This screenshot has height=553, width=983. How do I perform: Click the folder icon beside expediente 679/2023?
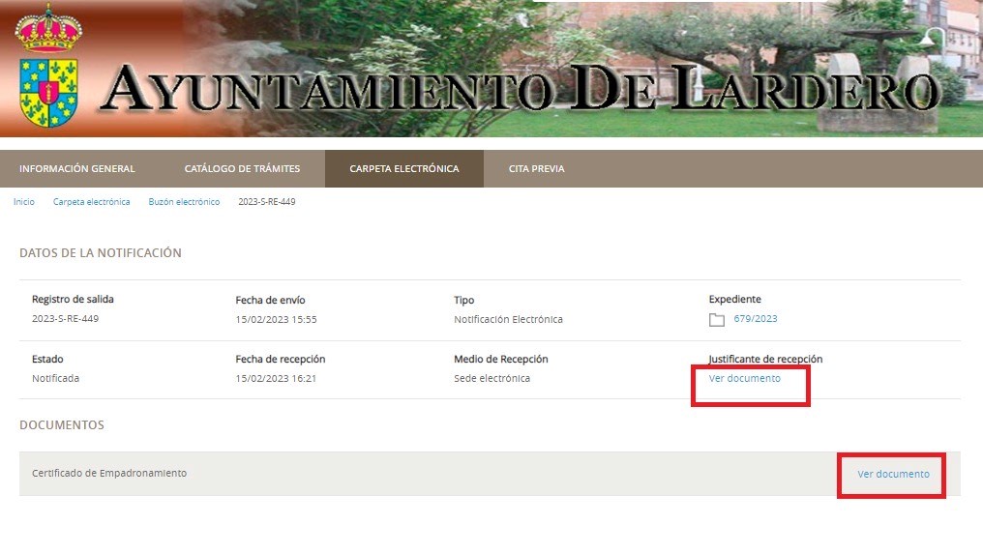717,320
